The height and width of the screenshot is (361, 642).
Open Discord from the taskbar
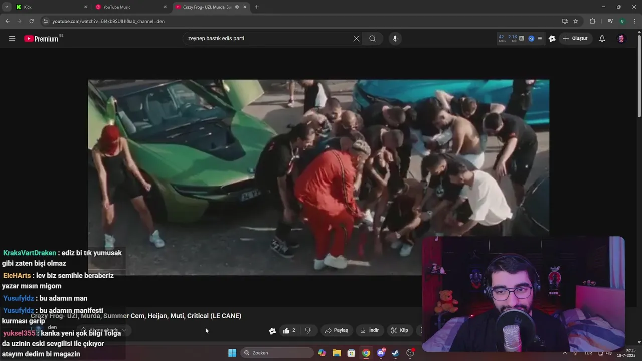(381, 353)
